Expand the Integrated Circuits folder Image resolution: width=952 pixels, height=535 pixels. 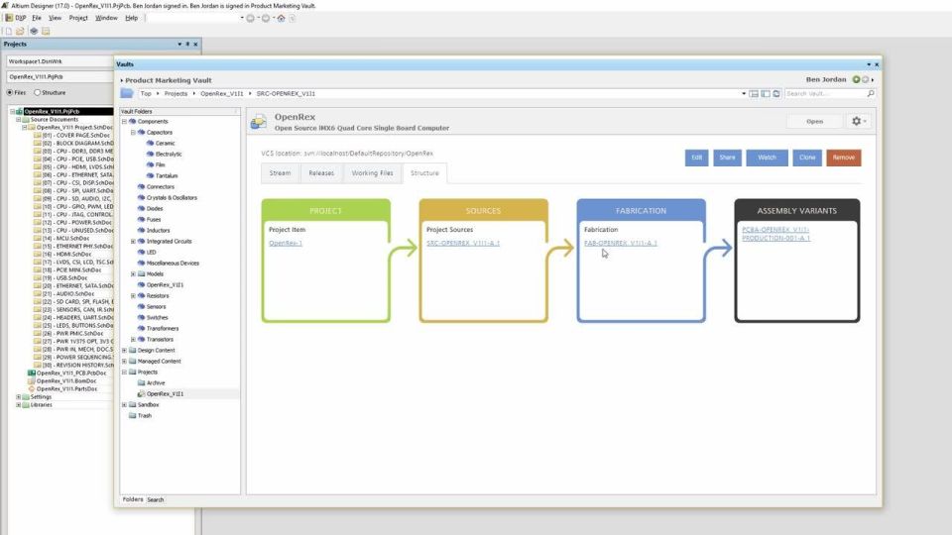point(133,242)
